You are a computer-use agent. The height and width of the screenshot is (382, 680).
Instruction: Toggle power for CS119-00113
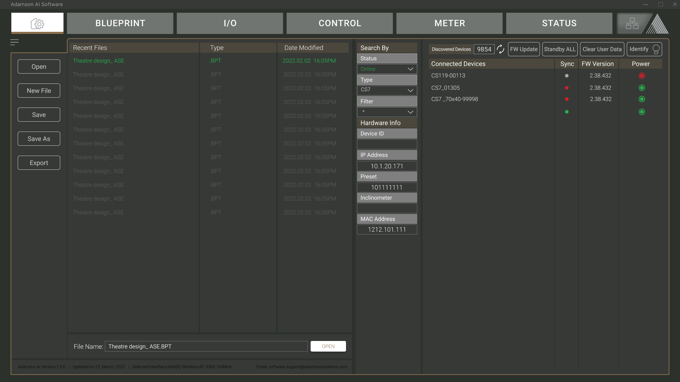click(641, 76)
